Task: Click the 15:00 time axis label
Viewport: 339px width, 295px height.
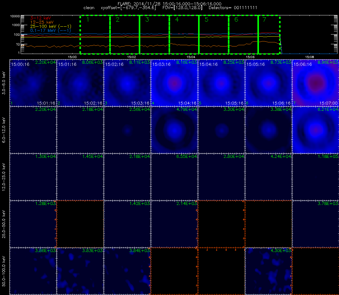Action: point(72,57)
